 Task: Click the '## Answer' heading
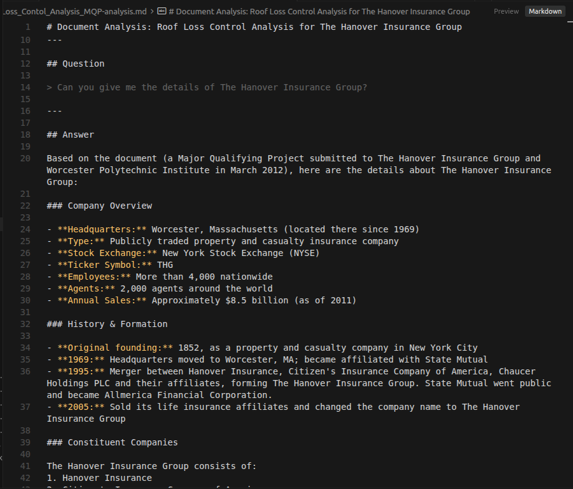(x=70, y=135)
